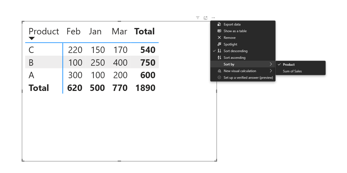Click the Sort descending Z-A icon
This screenshot has width=347, height=173.
(219, 51)
